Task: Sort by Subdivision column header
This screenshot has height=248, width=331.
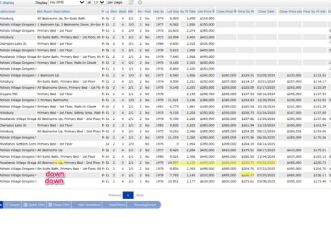Action: point(8,12)
